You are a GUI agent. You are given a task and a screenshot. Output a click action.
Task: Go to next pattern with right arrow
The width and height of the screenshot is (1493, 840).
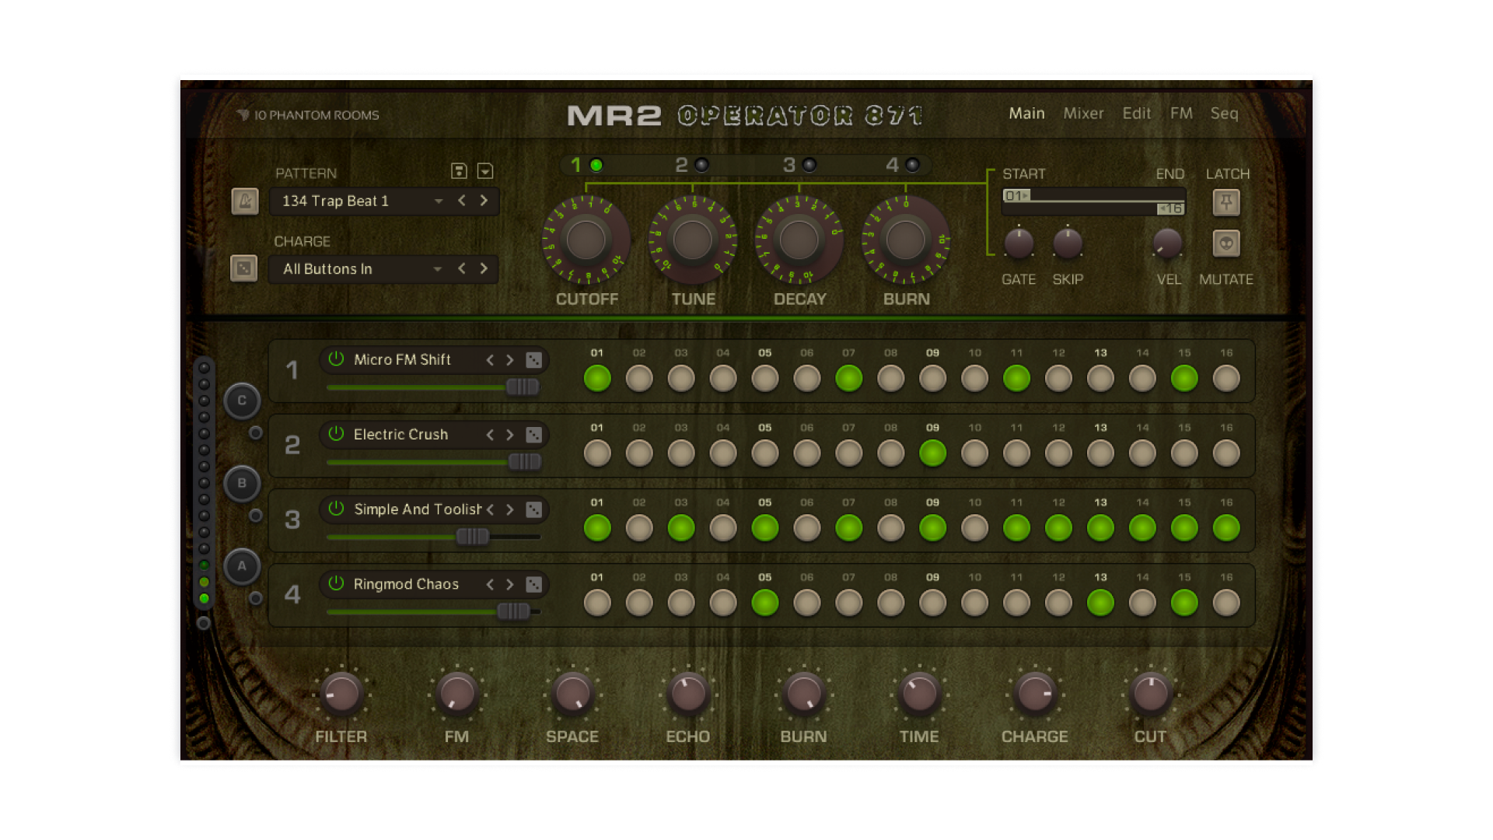(484, 201)
